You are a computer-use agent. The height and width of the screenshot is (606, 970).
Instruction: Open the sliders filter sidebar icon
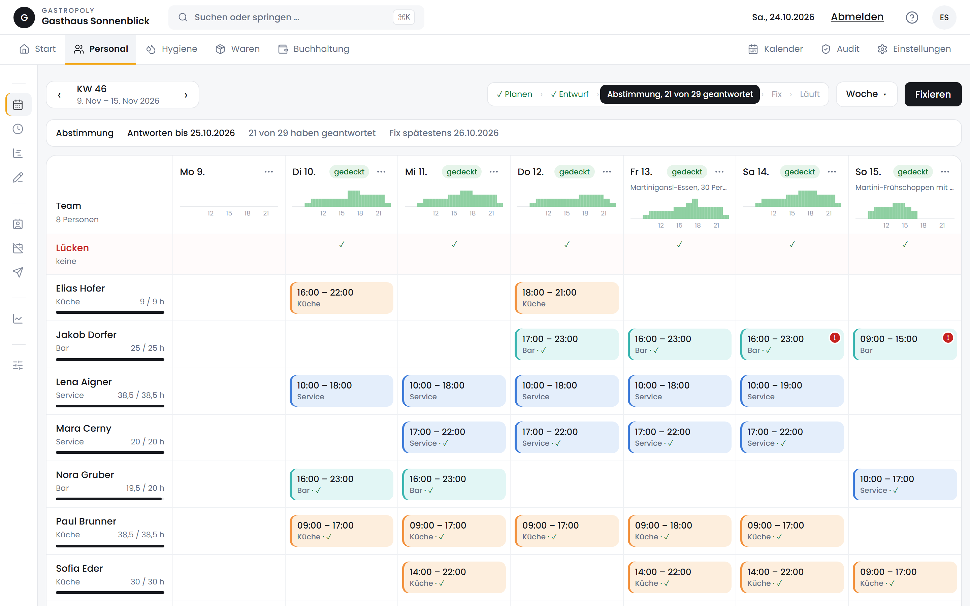coord(18,365)
